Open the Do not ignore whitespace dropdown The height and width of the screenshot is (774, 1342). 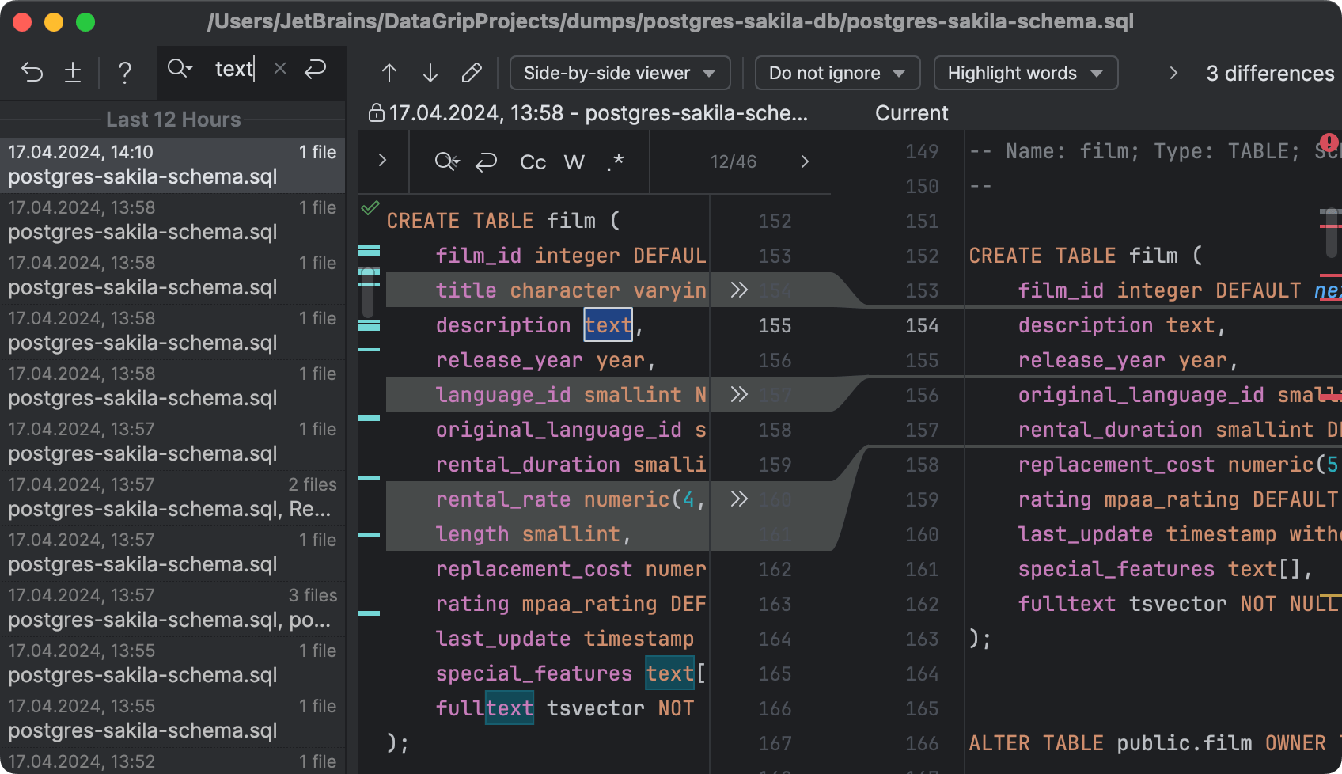tap(836, 73)
